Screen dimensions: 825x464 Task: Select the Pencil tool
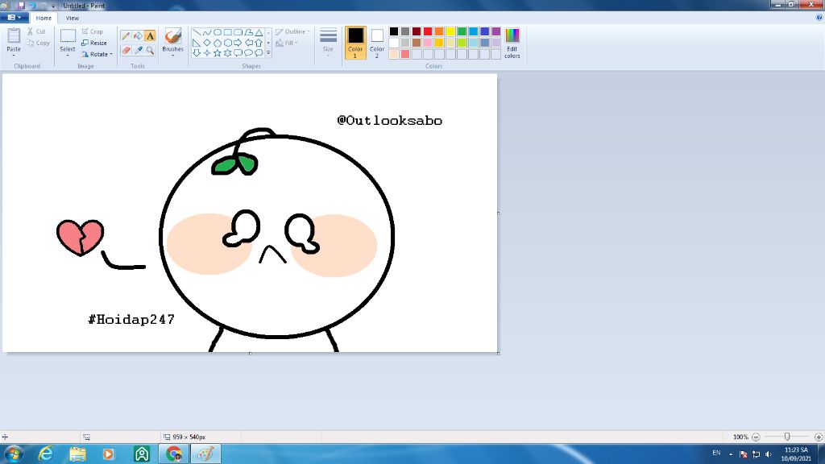point(126,35)
